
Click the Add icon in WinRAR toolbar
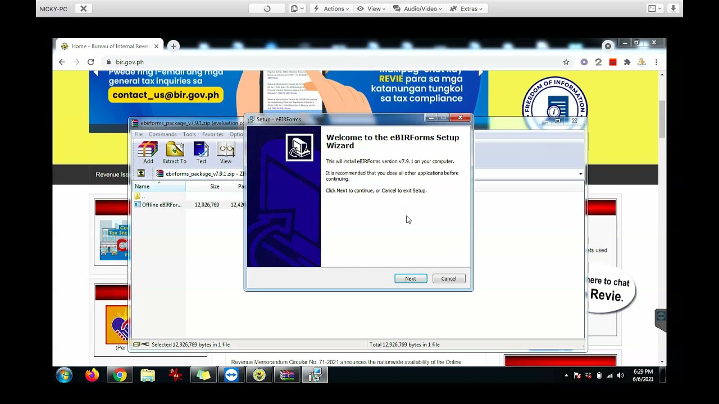point(148,153)
